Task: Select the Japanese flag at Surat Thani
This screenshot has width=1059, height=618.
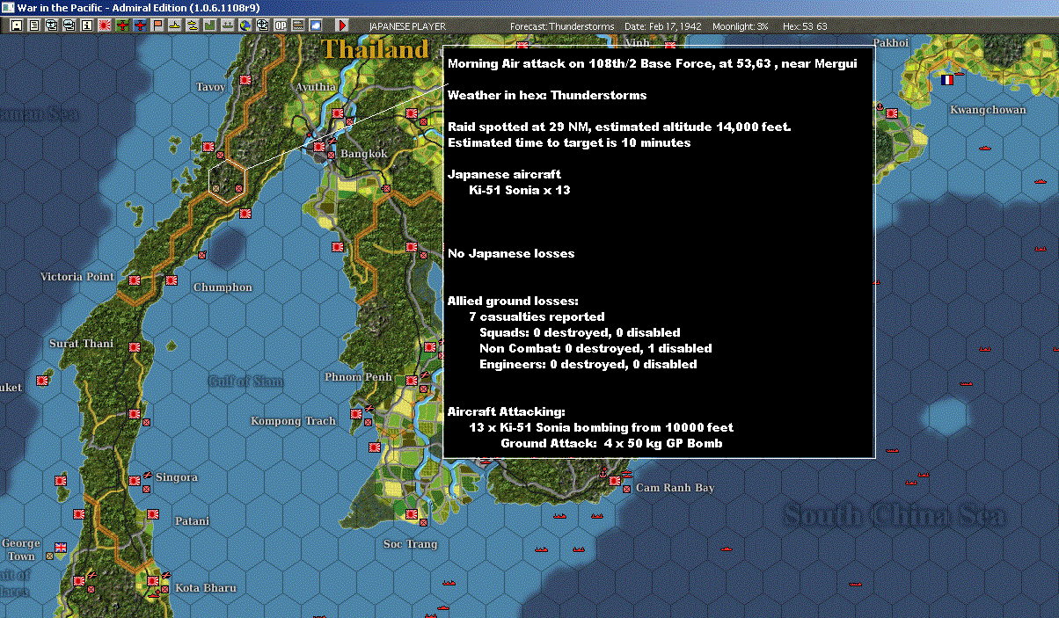Action: click(x=135, y=347)
